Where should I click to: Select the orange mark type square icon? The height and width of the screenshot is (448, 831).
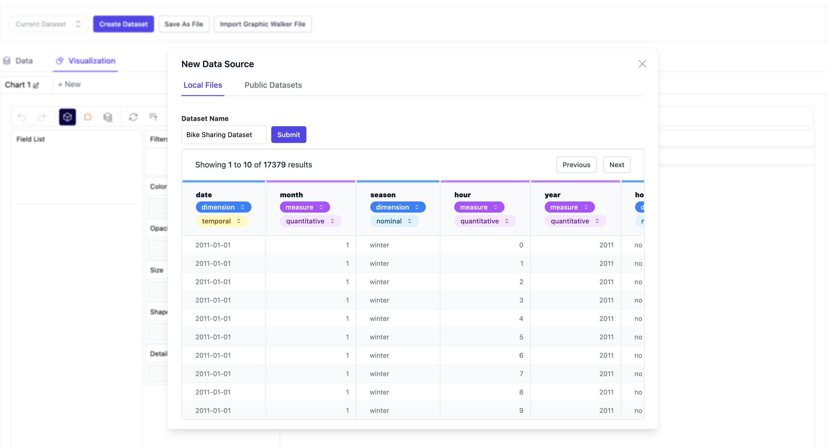point(87,117)
